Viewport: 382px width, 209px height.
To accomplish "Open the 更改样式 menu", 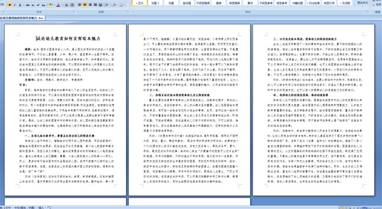I will [363, 3].
